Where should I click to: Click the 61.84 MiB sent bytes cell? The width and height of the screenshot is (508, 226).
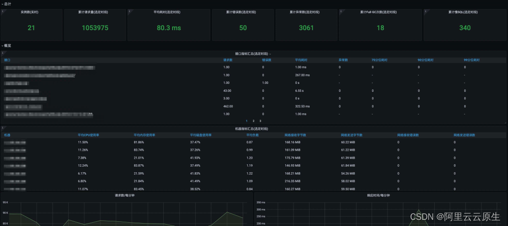(x=348, y=166)
